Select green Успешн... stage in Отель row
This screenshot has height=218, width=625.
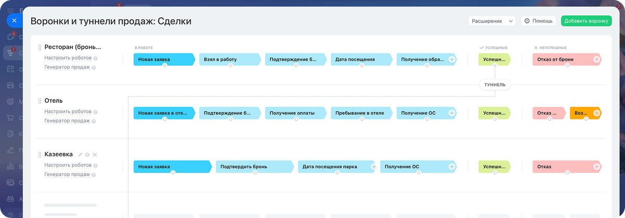click(495, 113)
